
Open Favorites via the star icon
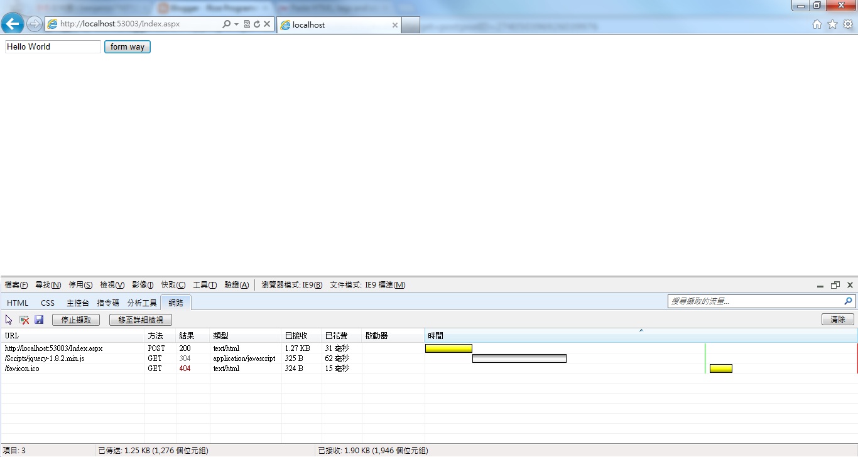tap(832, 24)
